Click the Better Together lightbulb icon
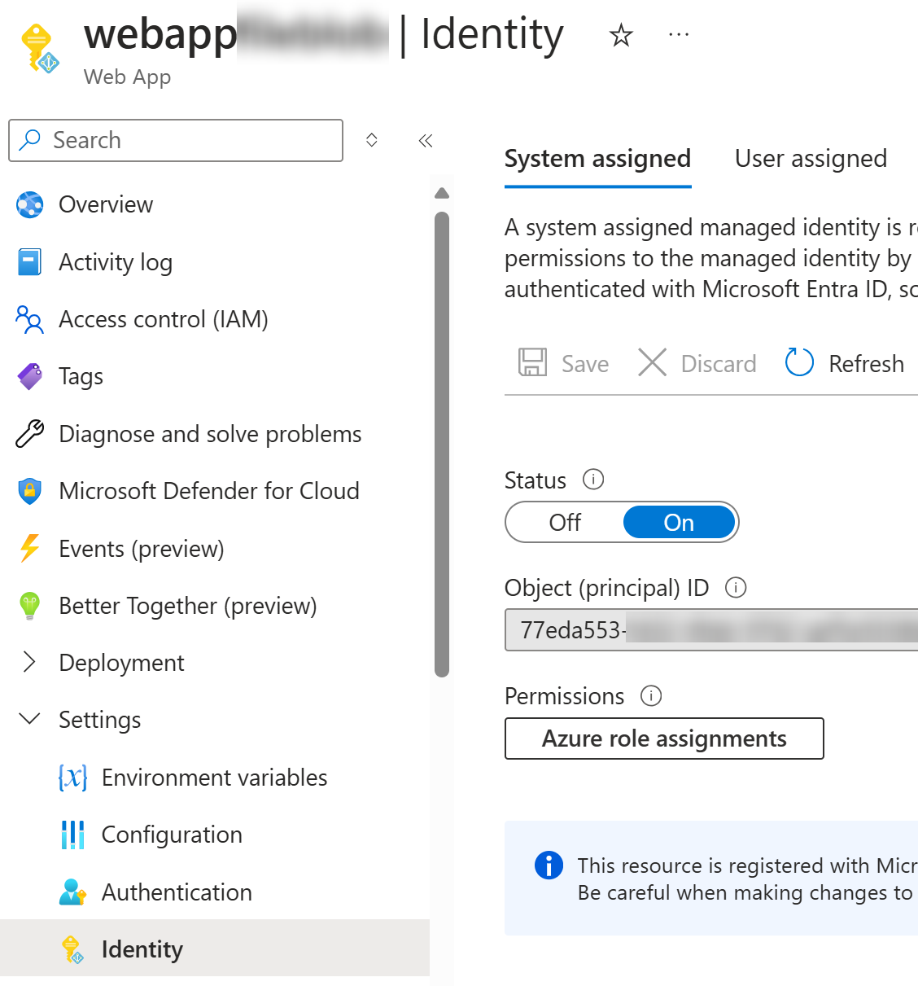 coord(30,606)
